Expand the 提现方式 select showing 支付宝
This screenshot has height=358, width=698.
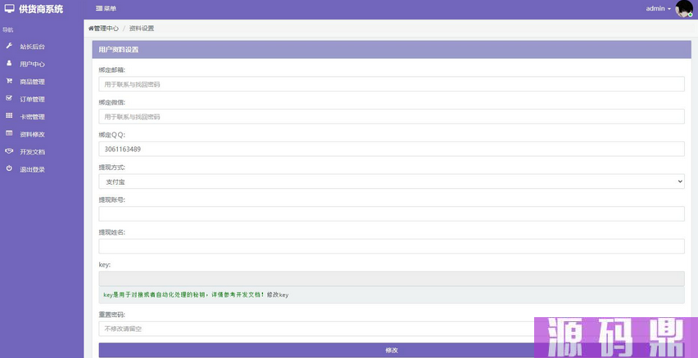(392, 181)
